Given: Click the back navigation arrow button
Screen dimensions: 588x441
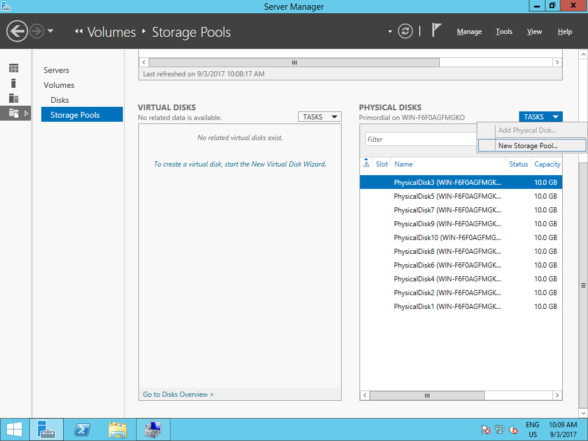Looking at the screenshot, I should (17, 31).
